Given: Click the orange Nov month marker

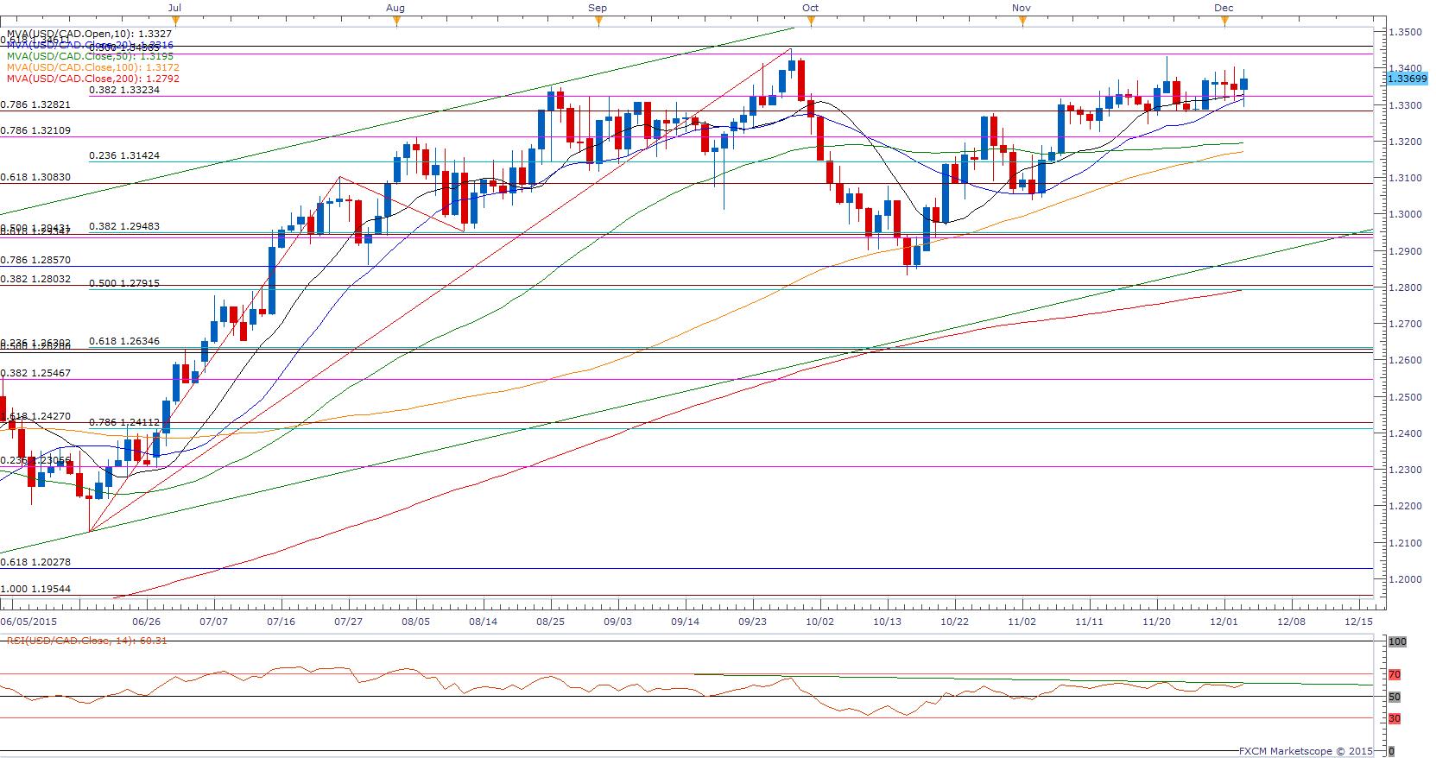Looking at the screenshot, I should tap(1022, 22).
